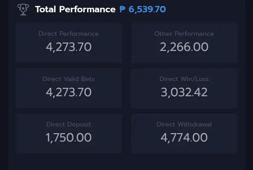Select the Total Performance heading text

(75, 9)
